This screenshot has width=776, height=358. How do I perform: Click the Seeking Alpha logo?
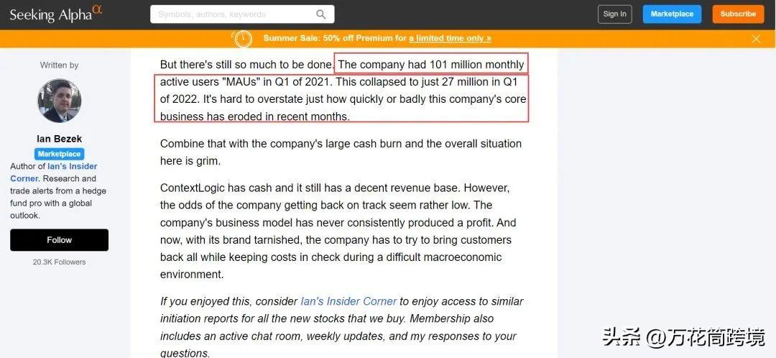(55, 14)
